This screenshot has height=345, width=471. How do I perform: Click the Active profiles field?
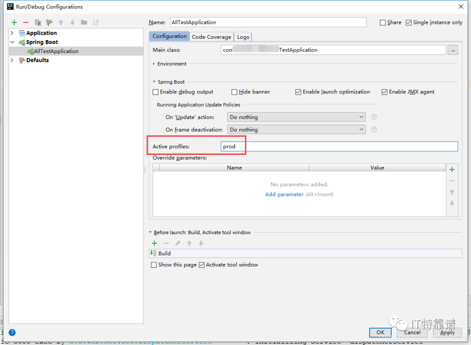(339, 147)
